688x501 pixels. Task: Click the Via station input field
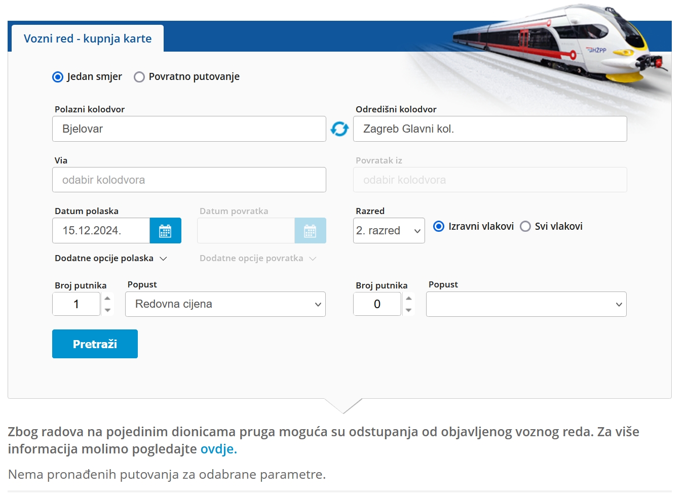[x=189, y=180]
